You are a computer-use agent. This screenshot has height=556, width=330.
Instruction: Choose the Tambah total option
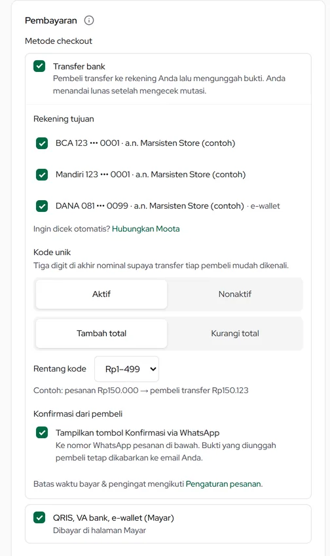tap(101, 334)
